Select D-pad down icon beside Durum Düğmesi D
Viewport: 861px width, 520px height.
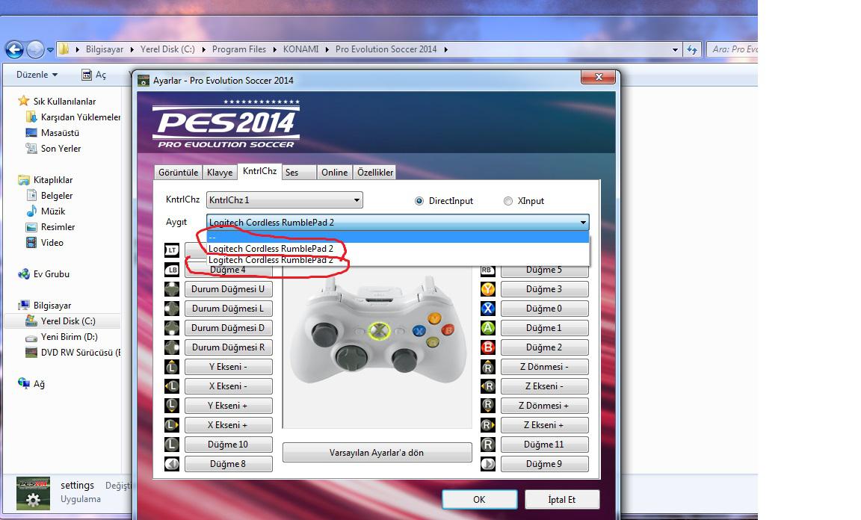coord(172,328)
